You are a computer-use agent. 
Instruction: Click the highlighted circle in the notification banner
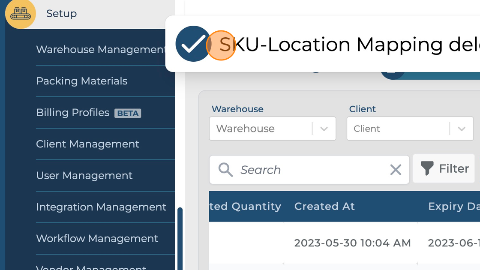pos(221,45)
